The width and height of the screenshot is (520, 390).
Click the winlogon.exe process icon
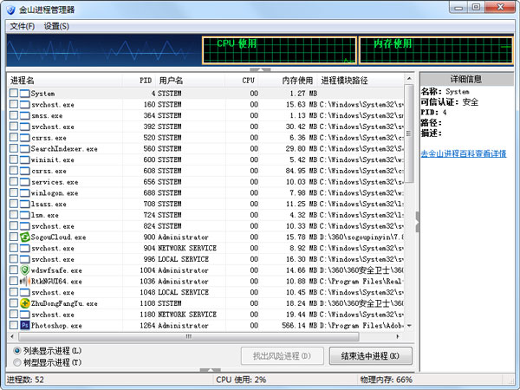[x=24, y=193]
